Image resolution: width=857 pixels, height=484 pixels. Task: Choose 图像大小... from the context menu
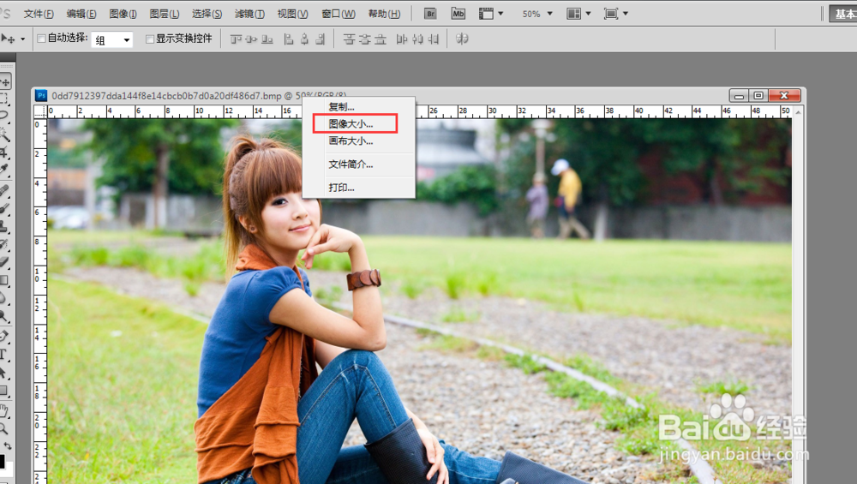pos(358,124)
